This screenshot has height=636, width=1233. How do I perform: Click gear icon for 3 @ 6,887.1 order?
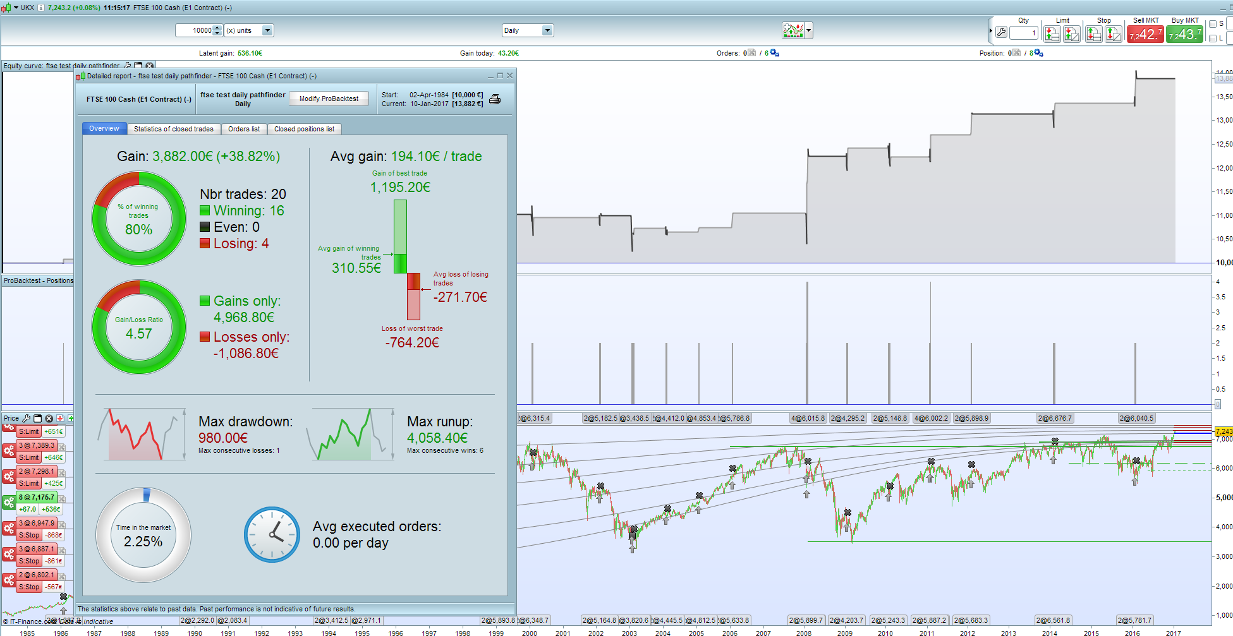point(9,555)
